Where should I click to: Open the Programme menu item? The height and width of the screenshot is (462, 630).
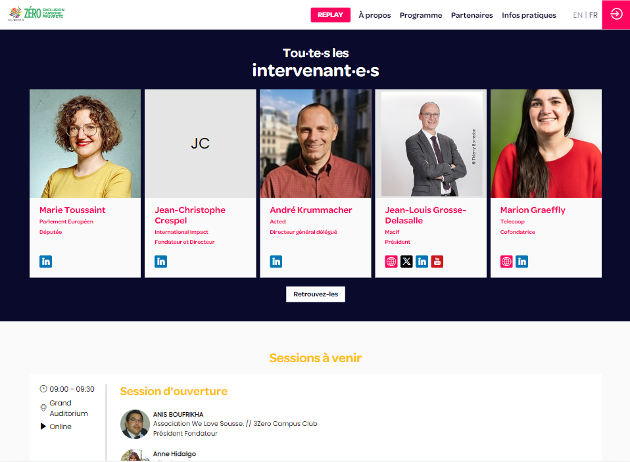pyautogui.click(x=421, y=15)
